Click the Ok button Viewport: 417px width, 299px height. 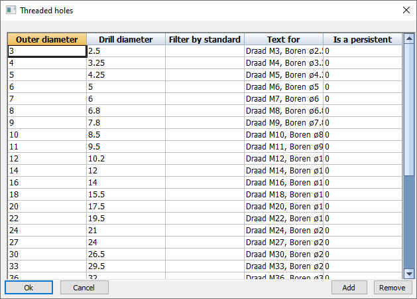(29, 288)
